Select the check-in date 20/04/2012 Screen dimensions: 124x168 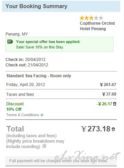35,60
